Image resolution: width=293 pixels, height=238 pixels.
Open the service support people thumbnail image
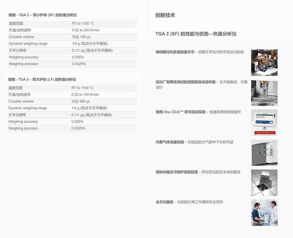(x=264, y=213)
